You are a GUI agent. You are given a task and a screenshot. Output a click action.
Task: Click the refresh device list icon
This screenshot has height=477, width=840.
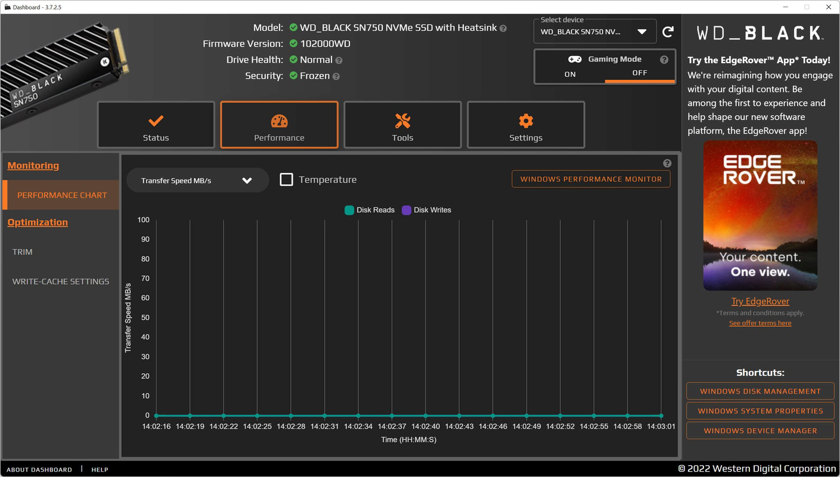click(x=668, y=31)
